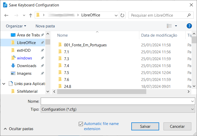
Task: Open Imagens in the navigation pane
Action: [24, 74]
